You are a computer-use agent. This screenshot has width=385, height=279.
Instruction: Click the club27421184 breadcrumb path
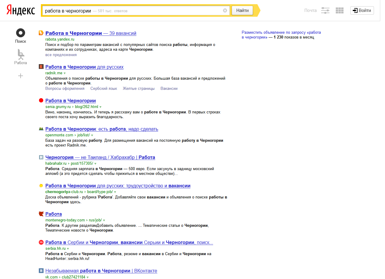click(x=73, y=277)
